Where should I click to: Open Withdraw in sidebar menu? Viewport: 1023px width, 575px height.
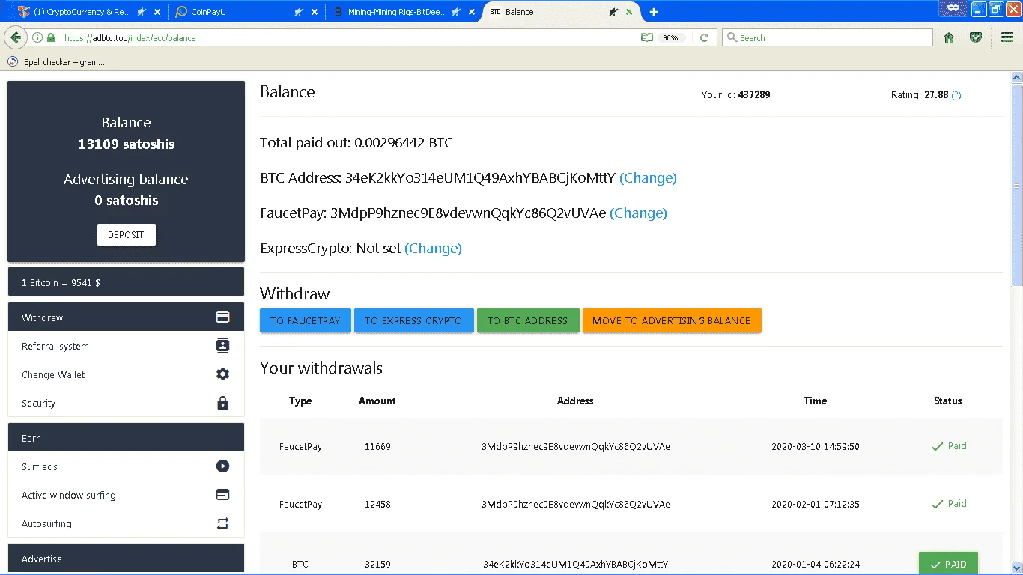pos(126,317)
